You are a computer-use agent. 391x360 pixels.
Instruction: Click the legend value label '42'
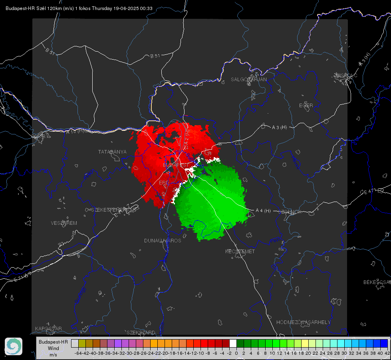[387, 353]
